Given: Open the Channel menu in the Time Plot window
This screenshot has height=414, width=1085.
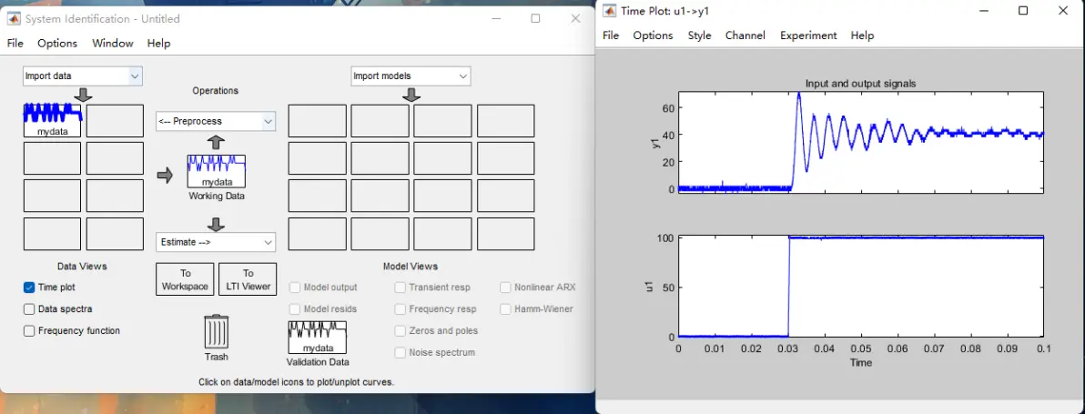Looking at the screenshot, I should [745, 35].
